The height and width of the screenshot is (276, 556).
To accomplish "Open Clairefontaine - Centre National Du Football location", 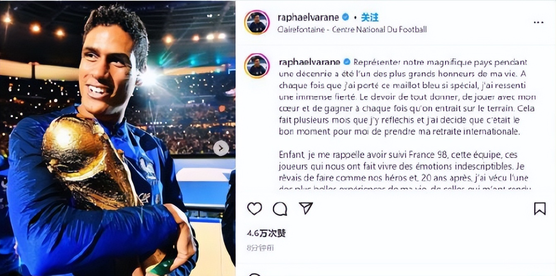I will 352,29.
